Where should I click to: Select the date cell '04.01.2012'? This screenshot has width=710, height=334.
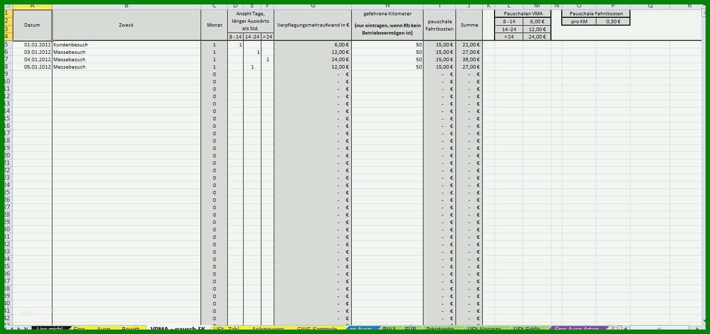point(32,59)
